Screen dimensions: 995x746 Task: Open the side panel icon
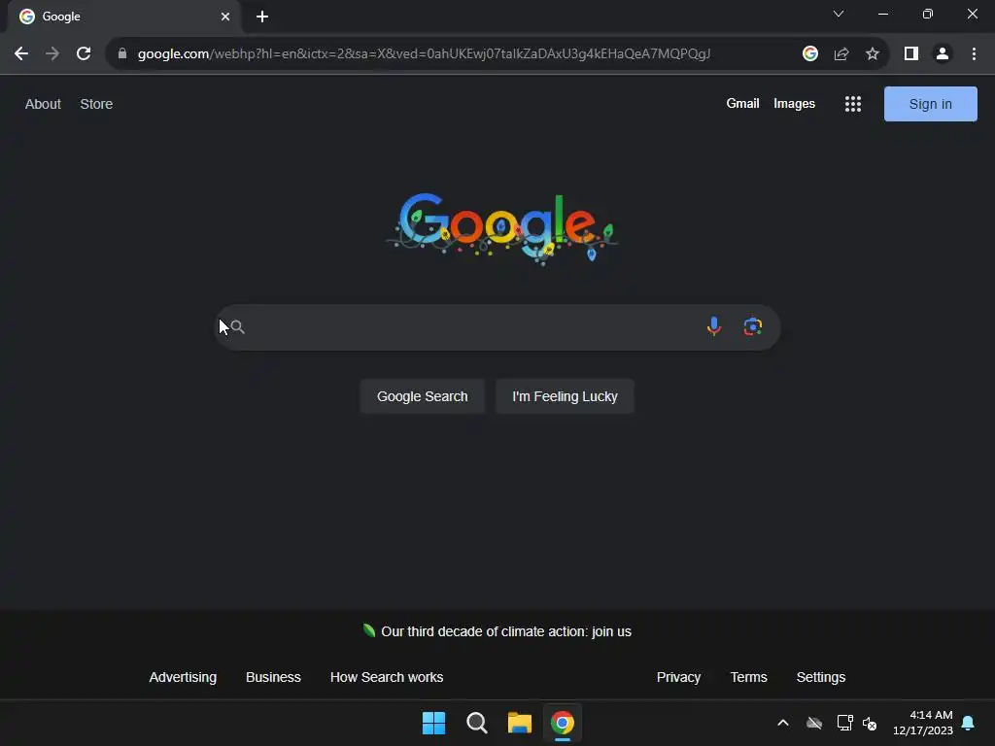click(x=911, y=54)
